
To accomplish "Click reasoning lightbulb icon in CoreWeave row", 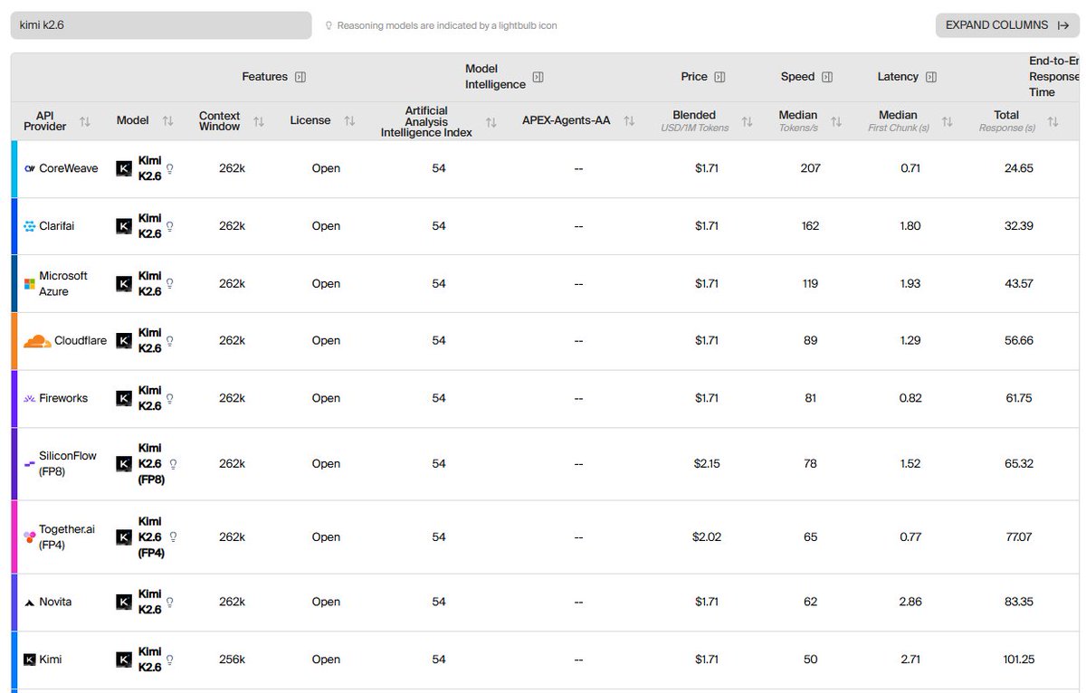I will click(x=169, y=168).
